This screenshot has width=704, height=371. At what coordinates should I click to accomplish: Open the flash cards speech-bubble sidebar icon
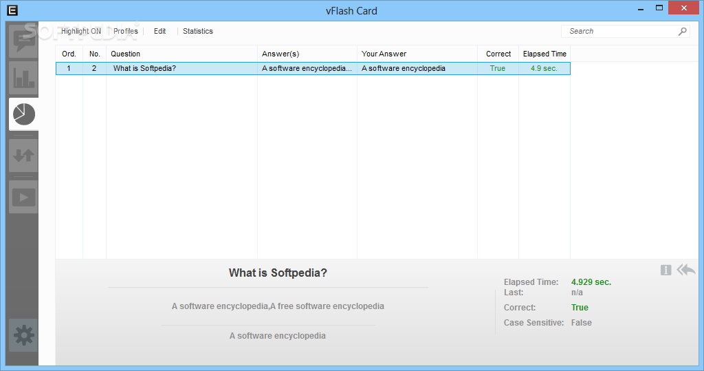tap(23, 41)
